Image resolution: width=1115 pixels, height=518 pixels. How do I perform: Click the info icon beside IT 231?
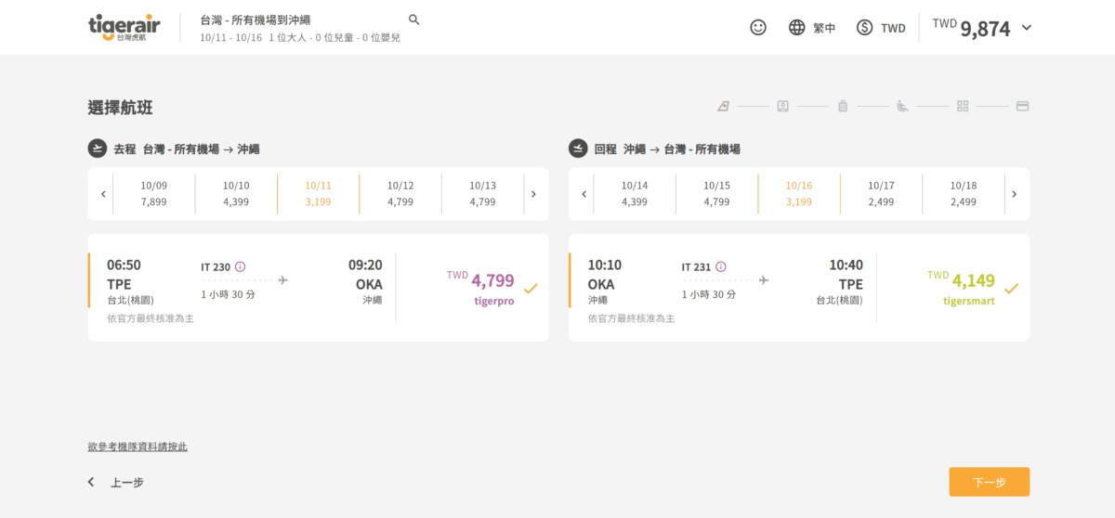(721, 266)
